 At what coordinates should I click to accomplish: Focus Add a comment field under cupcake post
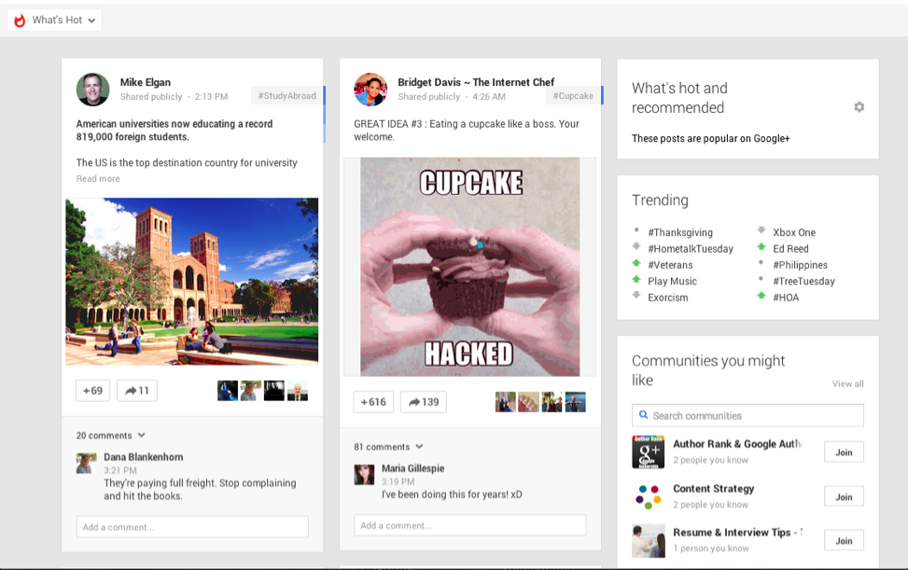click(469, 525)
